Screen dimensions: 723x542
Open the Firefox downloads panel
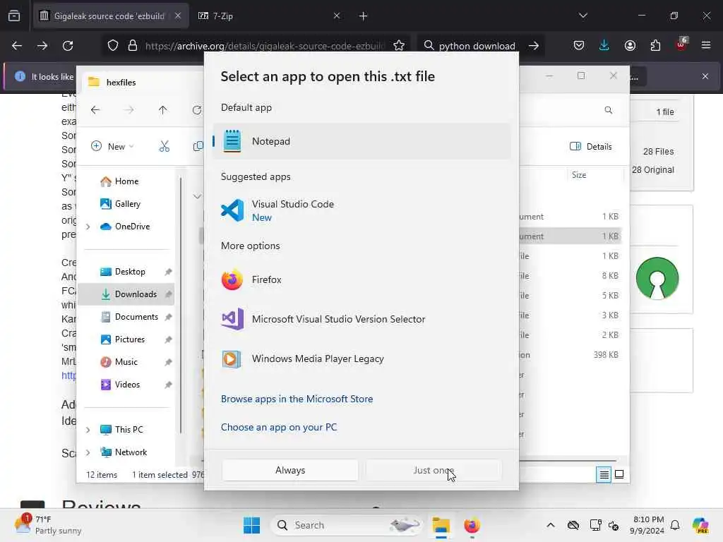pos(604,45)
